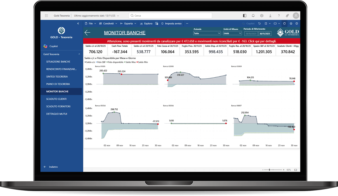338x196 pixels.
Task: Click the zoom slider handle
Action: click(269, 170)
